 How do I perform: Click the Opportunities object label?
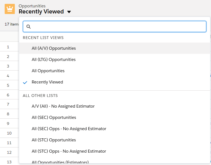[x=32, y=6]
